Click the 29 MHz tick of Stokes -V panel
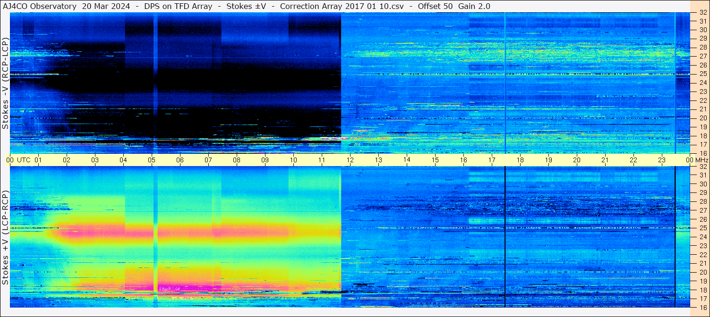Image resolution: width=710 pixels, height=317 pixels. pyautogui.click(x=702, y=38)
